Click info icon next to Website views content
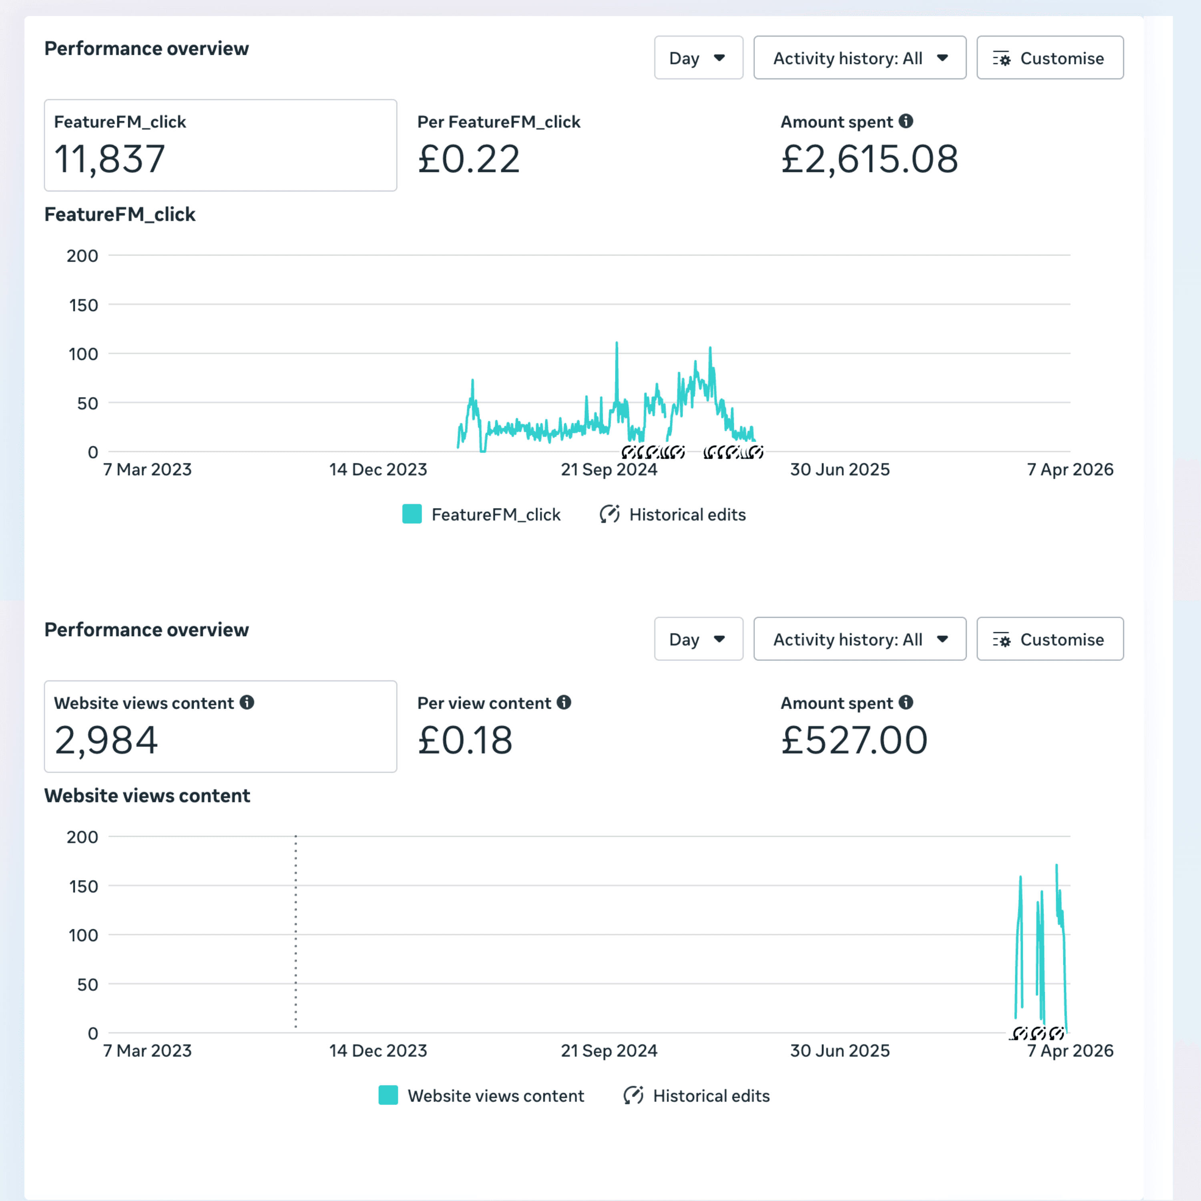 tap(247, 703)
